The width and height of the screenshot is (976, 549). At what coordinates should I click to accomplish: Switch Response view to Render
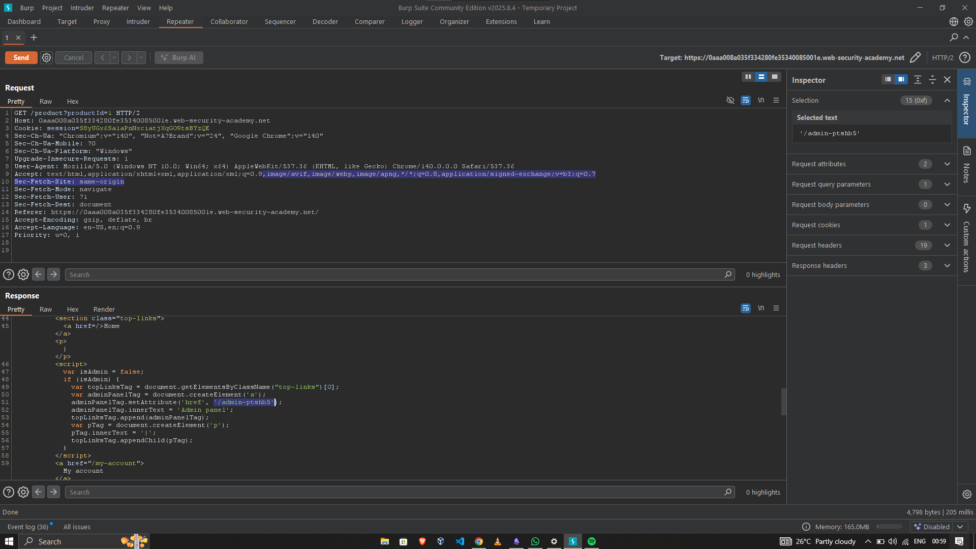click(104, 310)
